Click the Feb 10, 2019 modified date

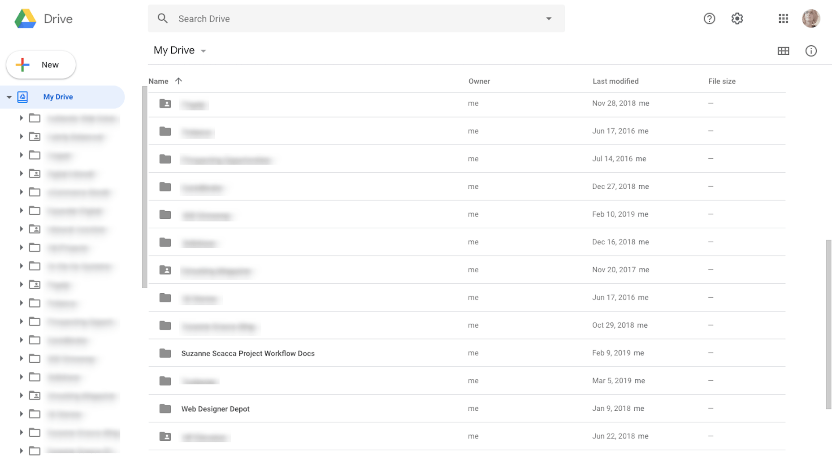coord(613,214)
